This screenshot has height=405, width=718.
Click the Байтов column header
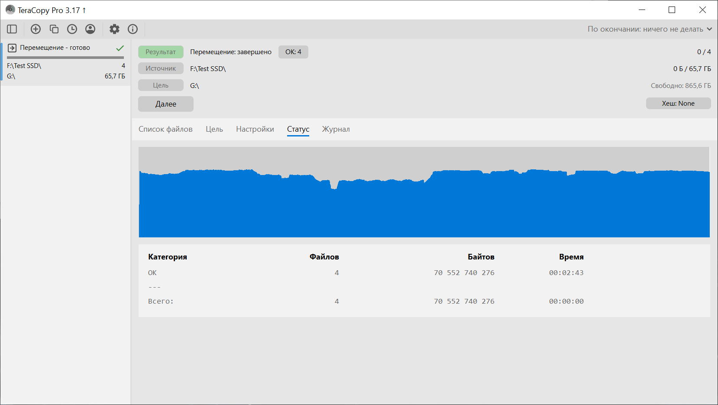point(481,257)
